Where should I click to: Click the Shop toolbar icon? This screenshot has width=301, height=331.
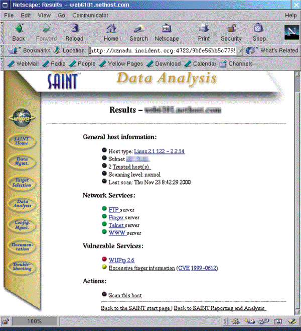point(259,32)
